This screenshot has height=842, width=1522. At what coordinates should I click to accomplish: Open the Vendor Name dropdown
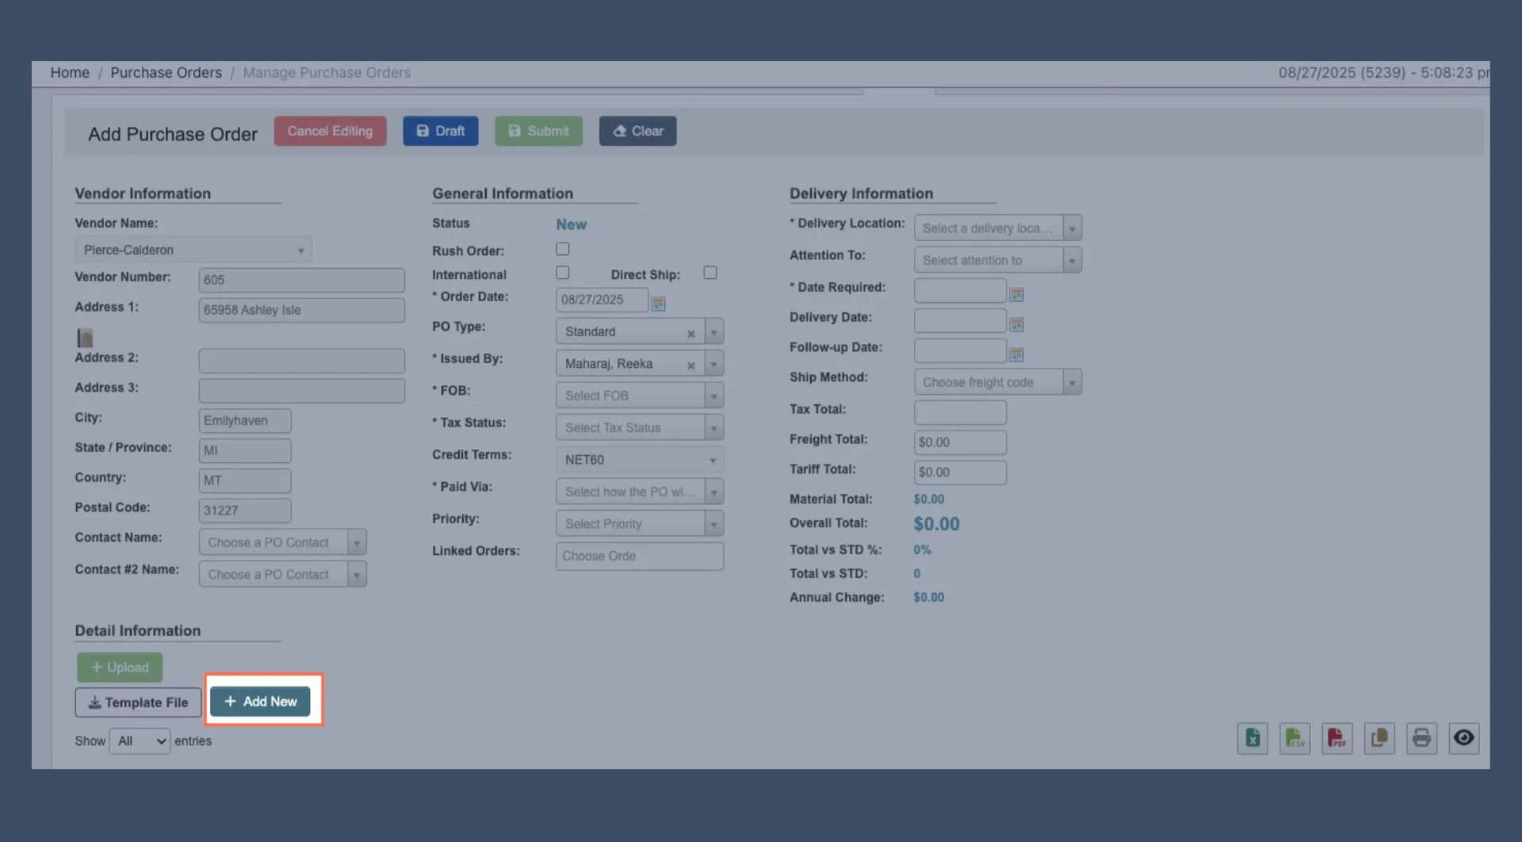point(193,250)
